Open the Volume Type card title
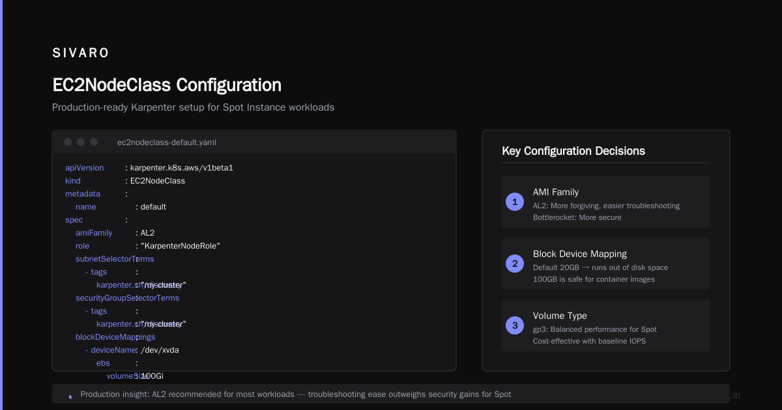Viewport: 782px width, 410px height. [x=560, y=316]
